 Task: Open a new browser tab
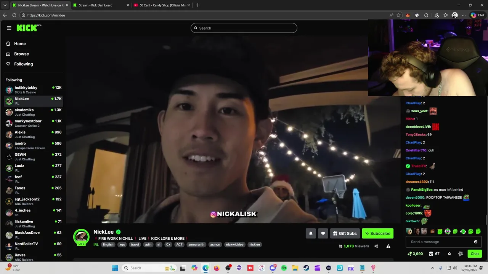(x=197, y=5)
